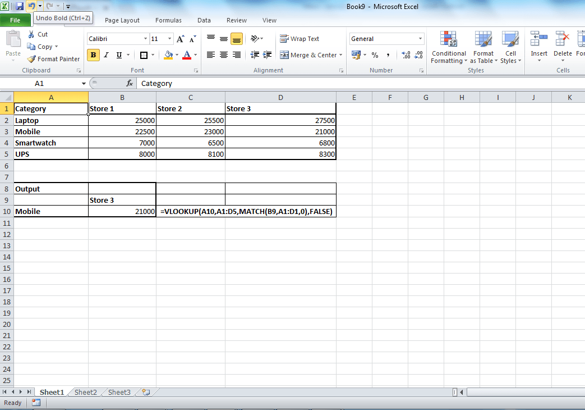Viewport: 585px width, 410px height.
Task: Switch to the Sheet3 worksheet tab
Action: coord(119,392)
